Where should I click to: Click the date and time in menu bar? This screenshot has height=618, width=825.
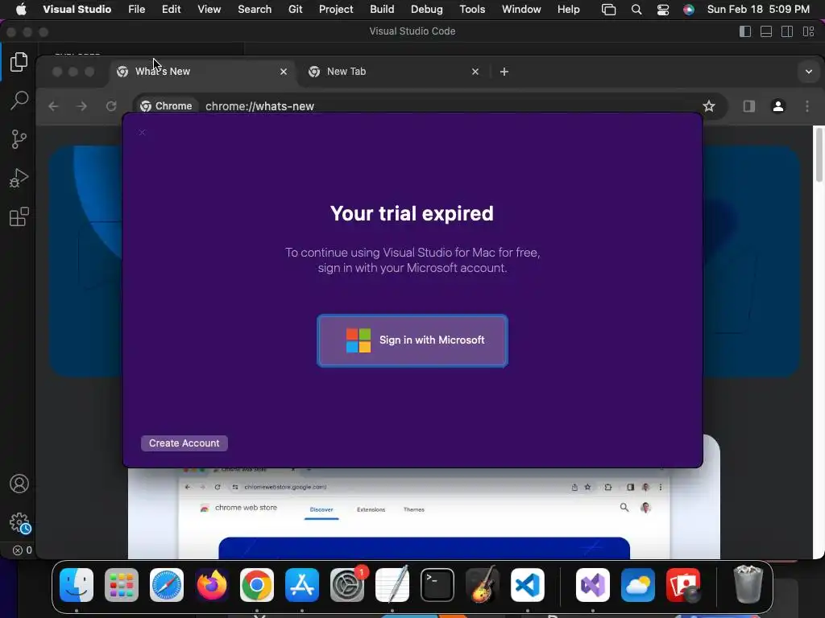[758, 10]
